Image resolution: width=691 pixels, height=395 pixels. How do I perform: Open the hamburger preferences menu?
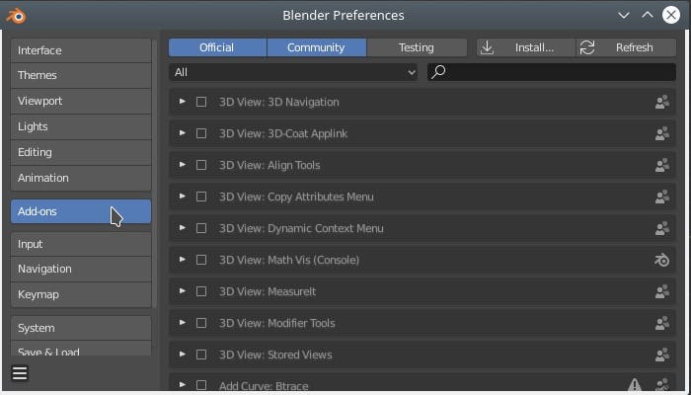20,373
